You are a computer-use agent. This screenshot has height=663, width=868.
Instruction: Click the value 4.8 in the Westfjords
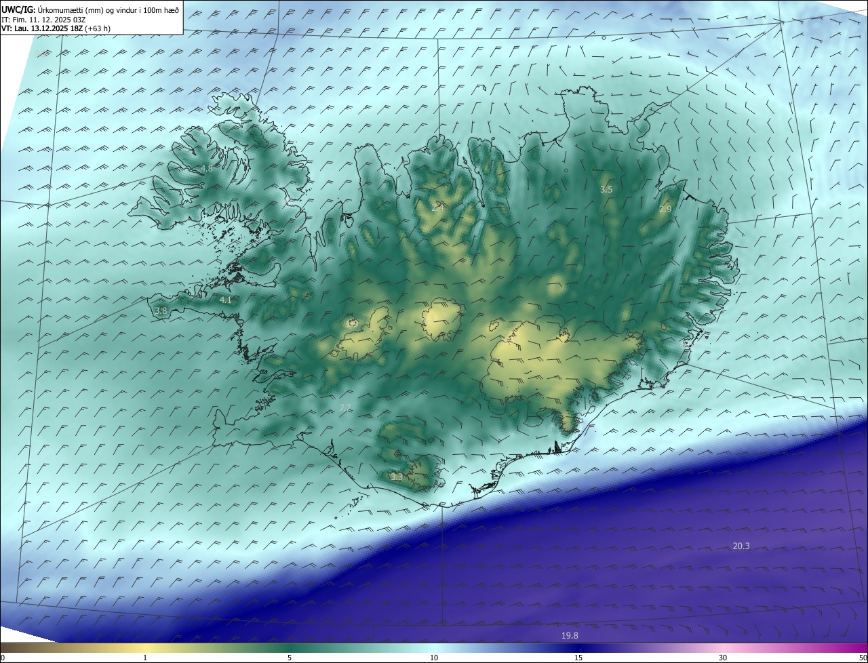click(206, 168)
